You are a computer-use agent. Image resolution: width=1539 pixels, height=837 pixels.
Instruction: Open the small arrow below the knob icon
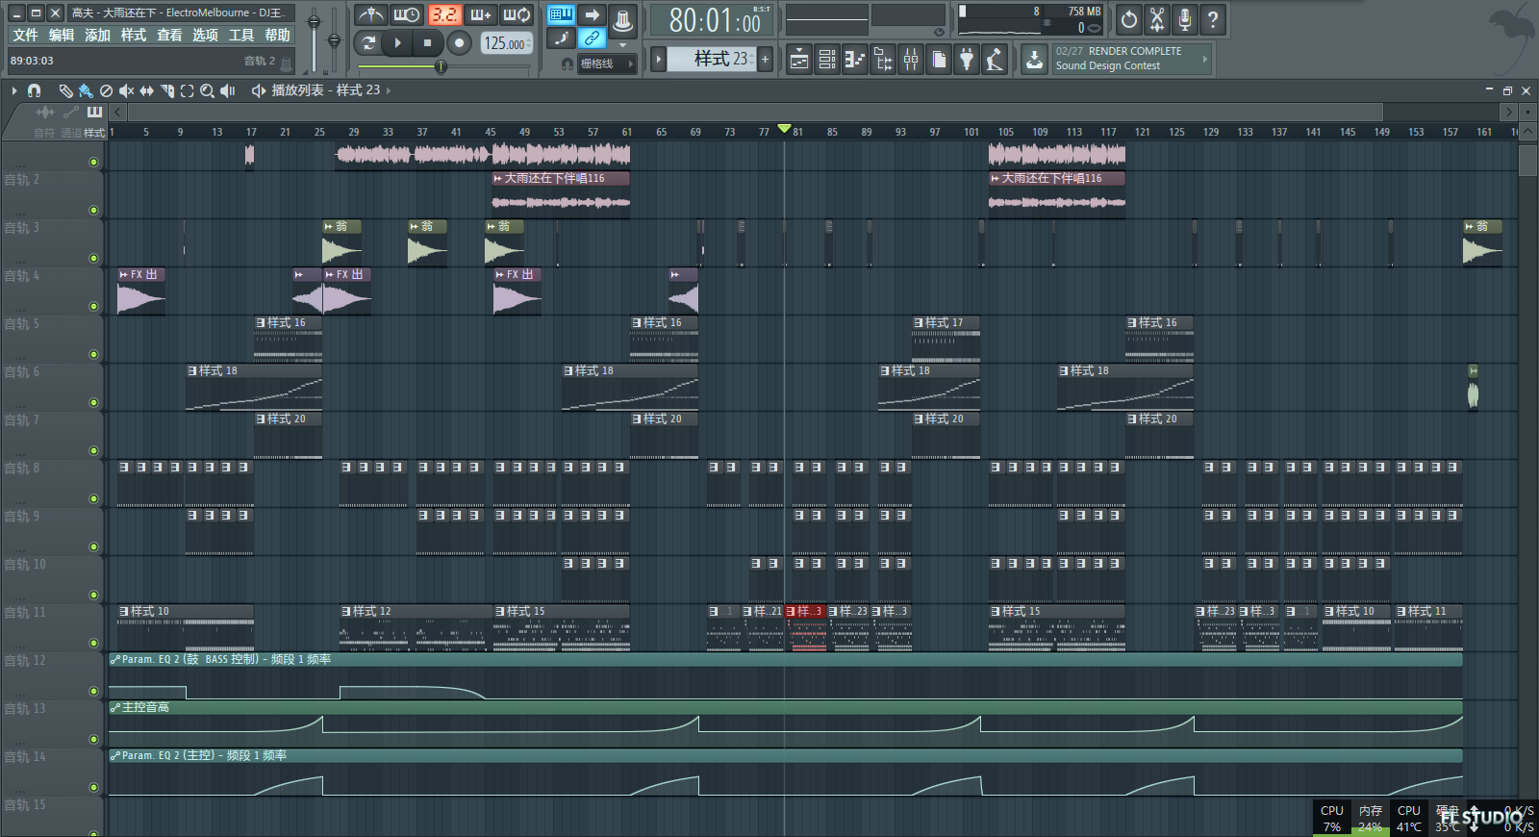pyautogui.click(x=622, y=44)
